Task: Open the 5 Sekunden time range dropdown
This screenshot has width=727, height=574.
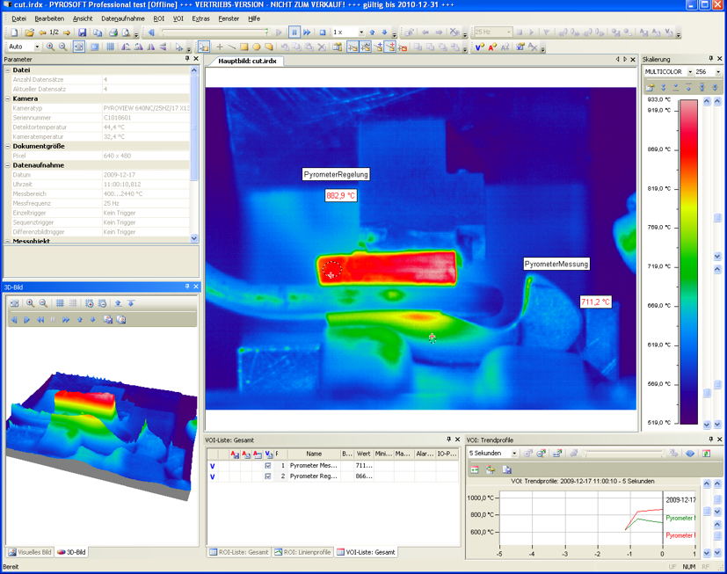Action: [x=514, y=454]
